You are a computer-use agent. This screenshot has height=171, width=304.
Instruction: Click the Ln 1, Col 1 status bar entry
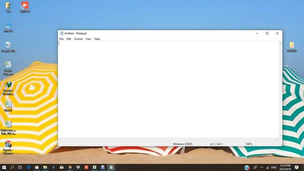217,144
